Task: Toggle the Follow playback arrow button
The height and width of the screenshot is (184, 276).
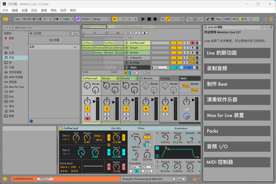Action: point(115,19)
